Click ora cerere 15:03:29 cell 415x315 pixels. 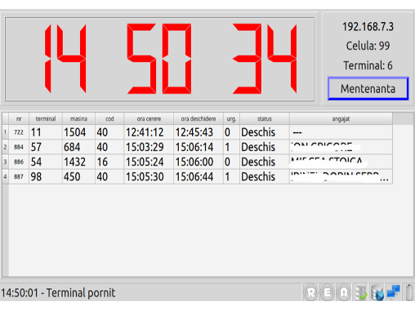click(x=149, y=147)
